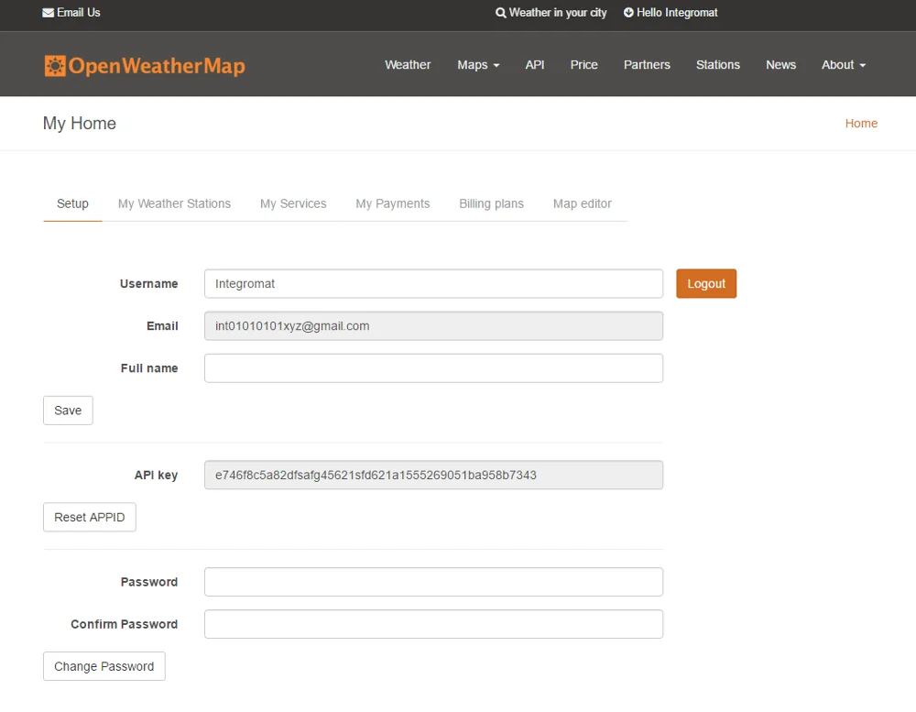Open the API navigation link
916x712 pixels.
click(x=535, y=65)
